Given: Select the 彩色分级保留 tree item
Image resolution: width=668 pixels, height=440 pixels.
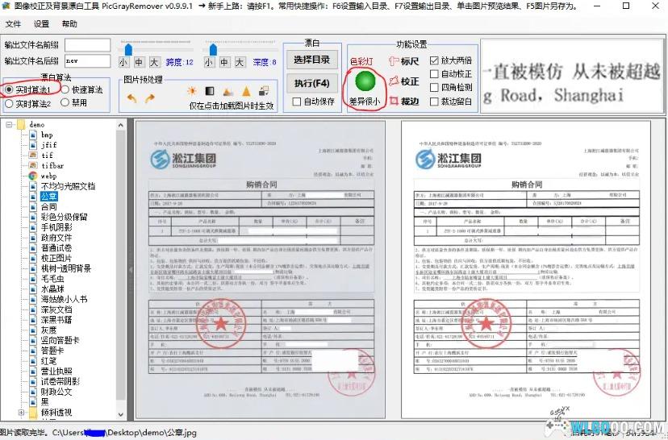Looking at the screenshot, I should (x=64, y=217).
